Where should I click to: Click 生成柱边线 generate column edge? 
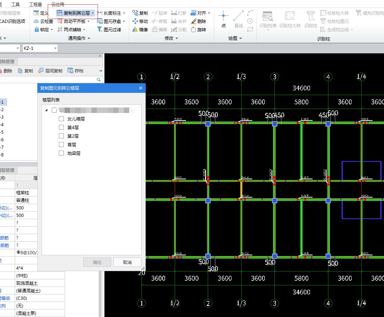334,30
